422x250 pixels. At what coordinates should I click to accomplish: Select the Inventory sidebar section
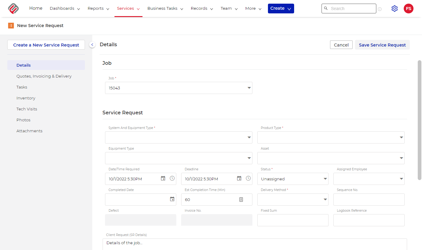point(46,98)
